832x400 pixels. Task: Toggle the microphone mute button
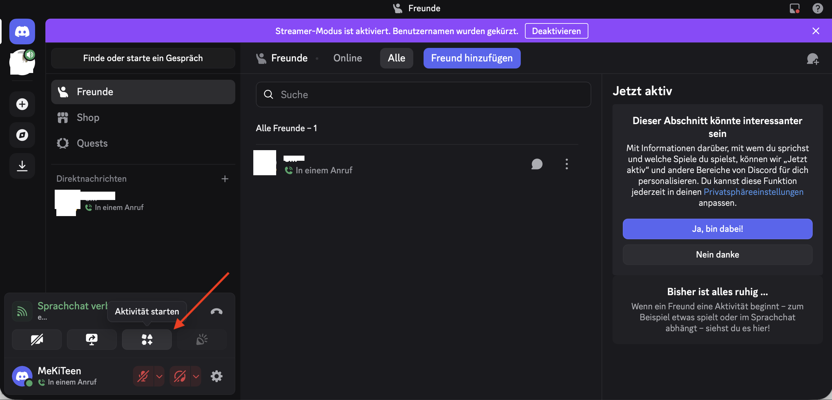click(143, 376)
